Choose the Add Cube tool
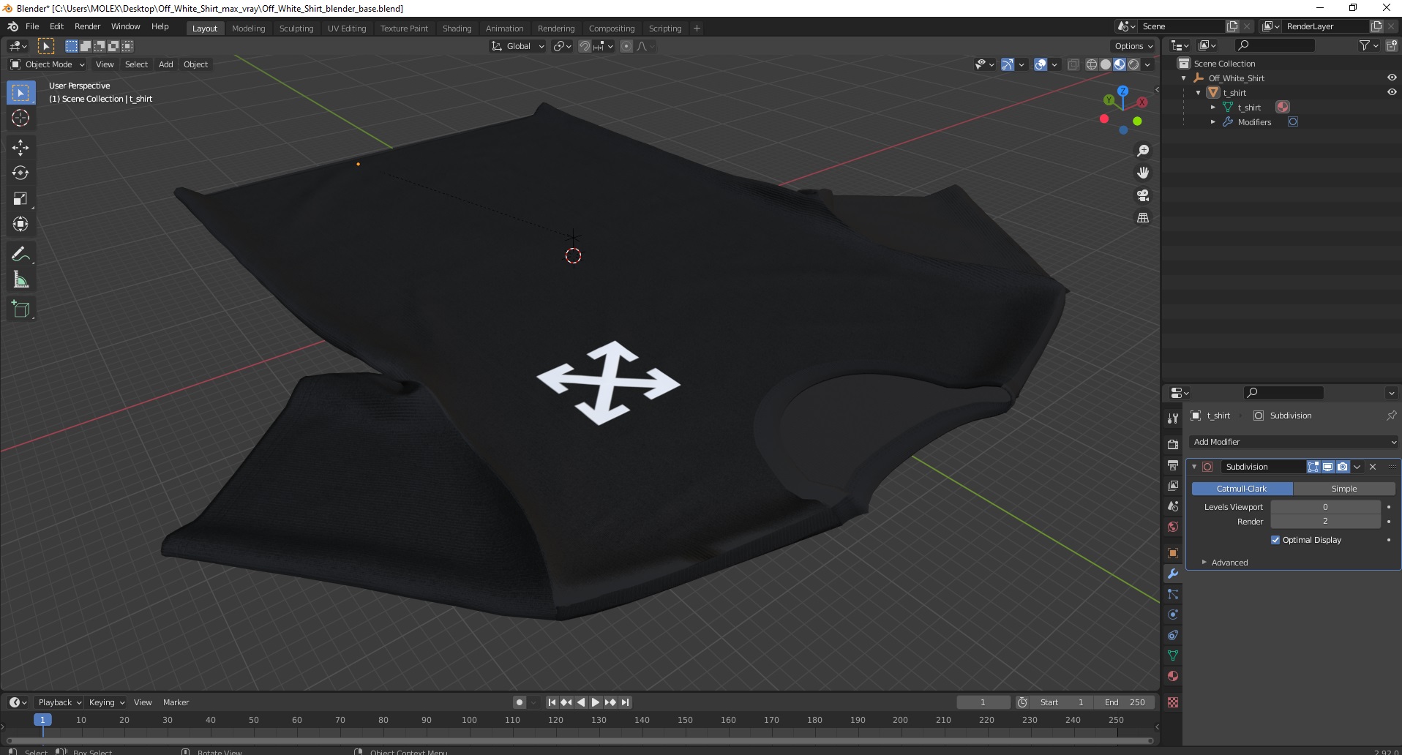Image resolution: width=1402 pixels, height=755 pixels. point(20,309)
